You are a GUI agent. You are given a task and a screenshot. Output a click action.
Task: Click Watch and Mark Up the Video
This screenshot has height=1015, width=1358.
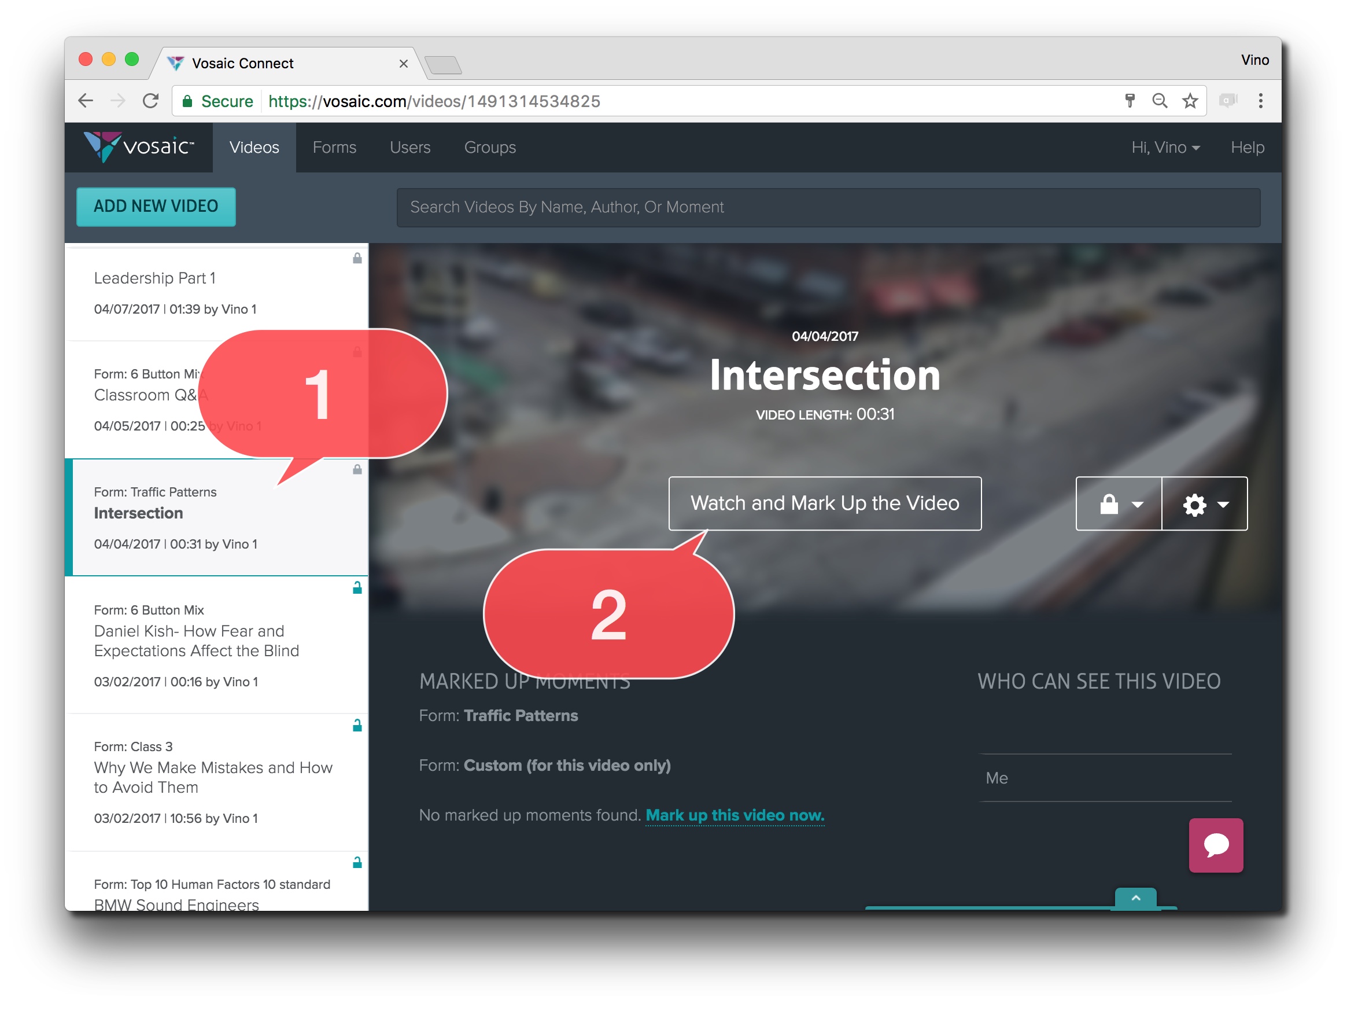click(824, 503)
